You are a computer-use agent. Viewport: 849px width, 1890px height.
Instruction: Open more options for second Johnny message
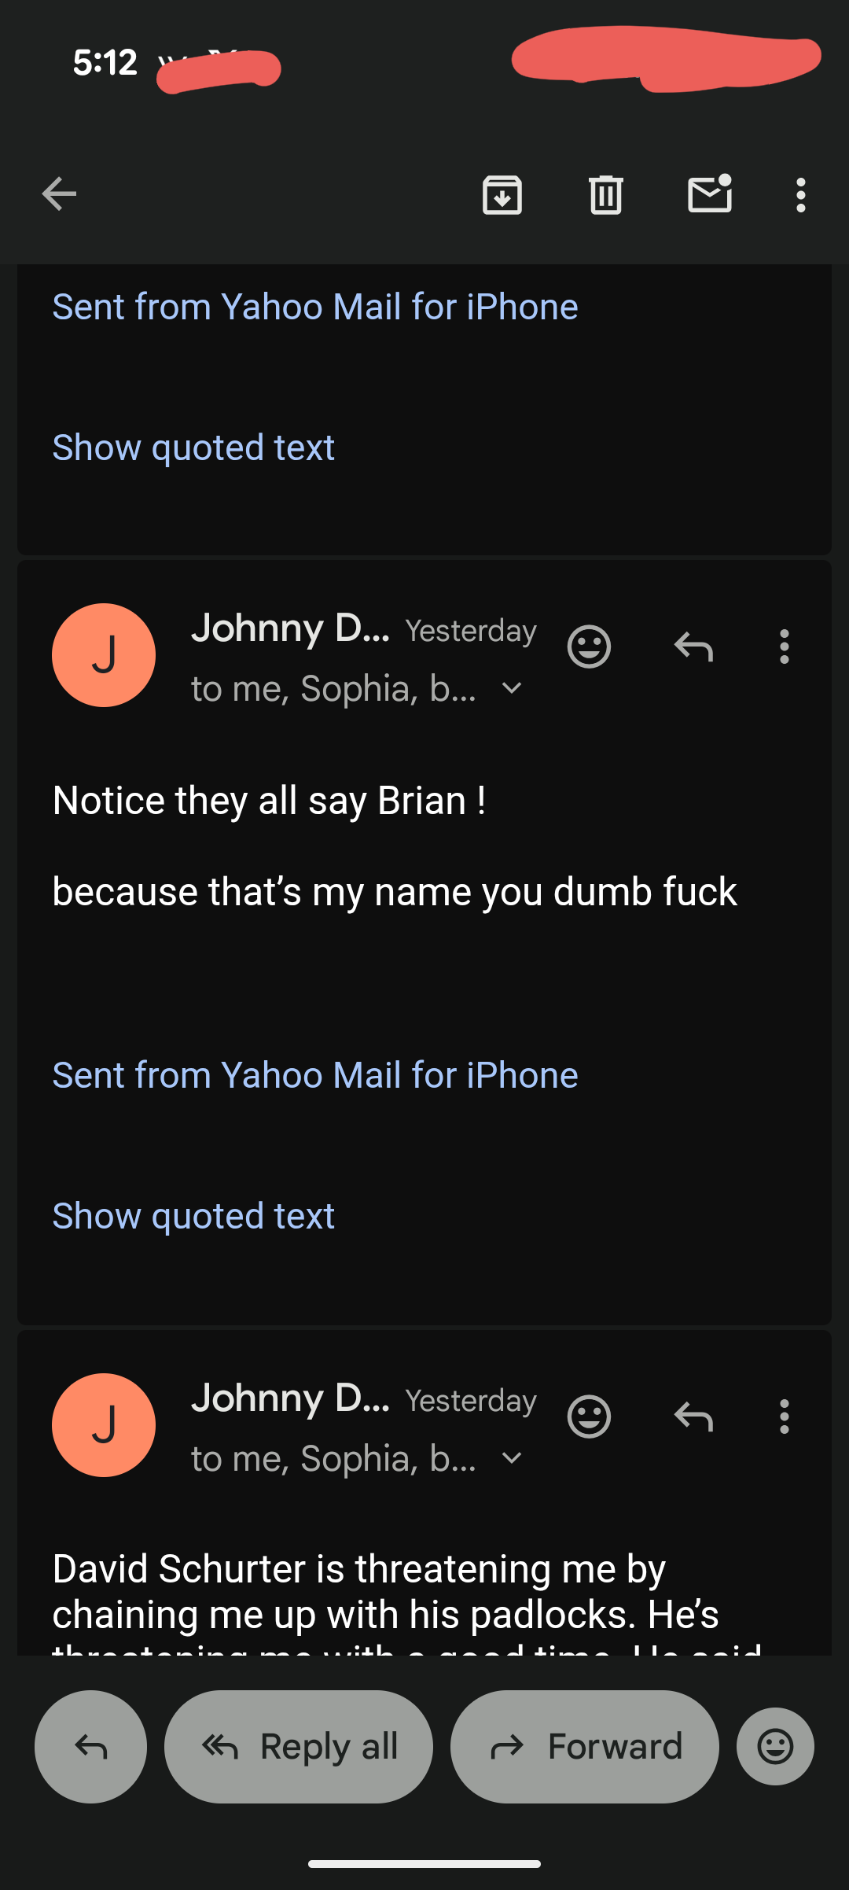(784, 1417)
